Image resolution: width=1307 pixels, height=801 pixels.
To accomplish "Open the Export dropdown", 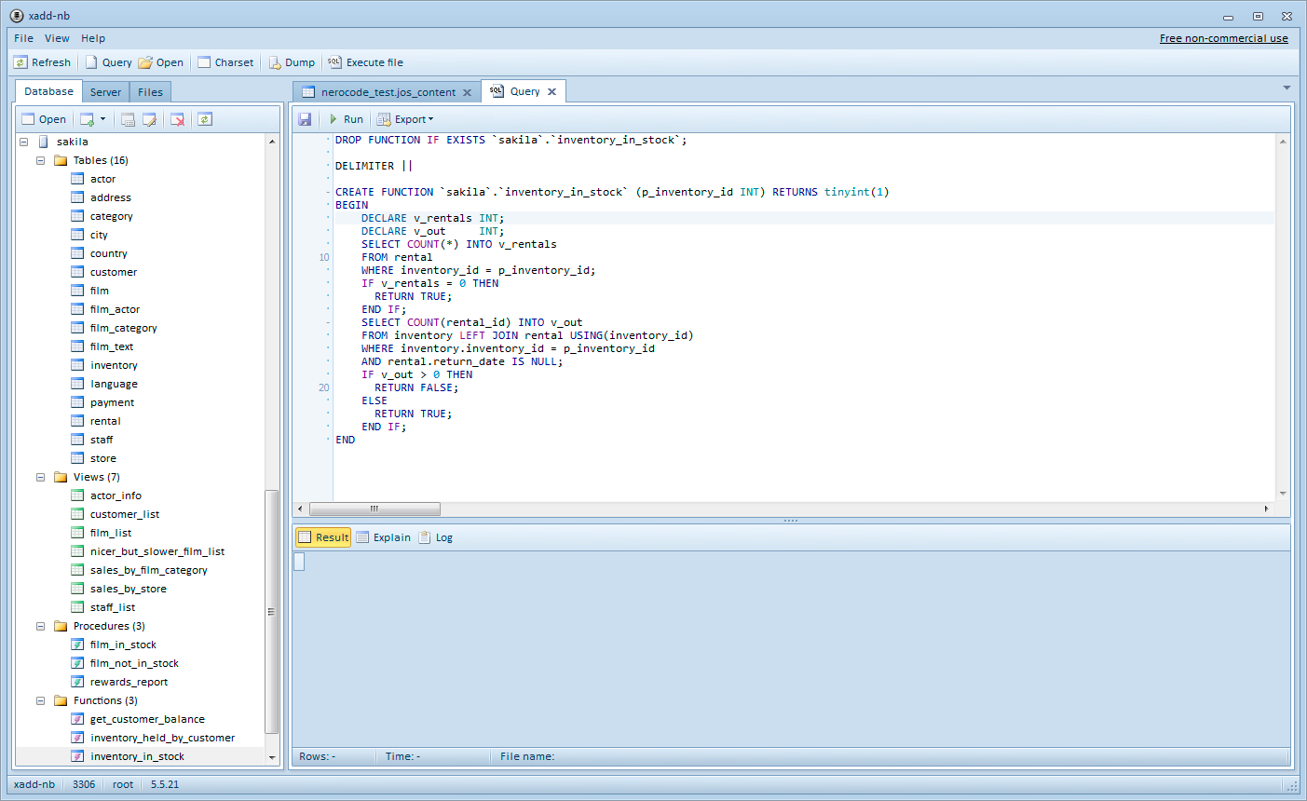I will (x=405, y=119).
